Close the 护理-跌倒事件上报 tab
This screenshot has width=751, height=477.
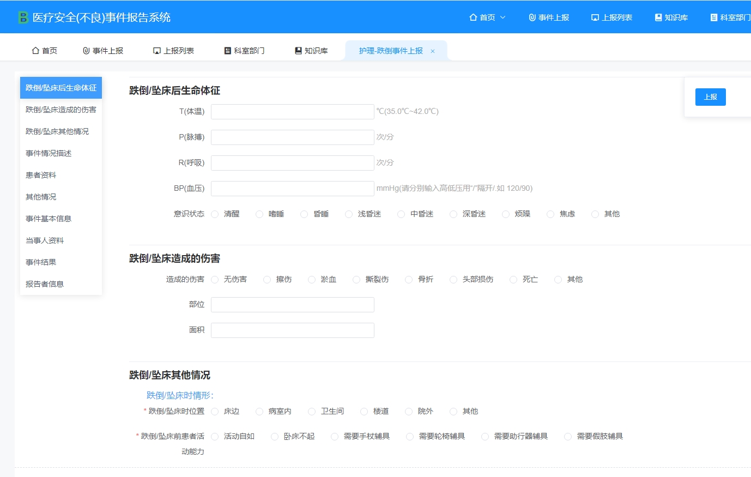pos(433,50)
